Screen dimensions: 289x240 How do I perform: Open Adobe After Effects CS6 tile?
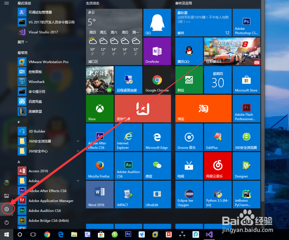pos(100,137)
